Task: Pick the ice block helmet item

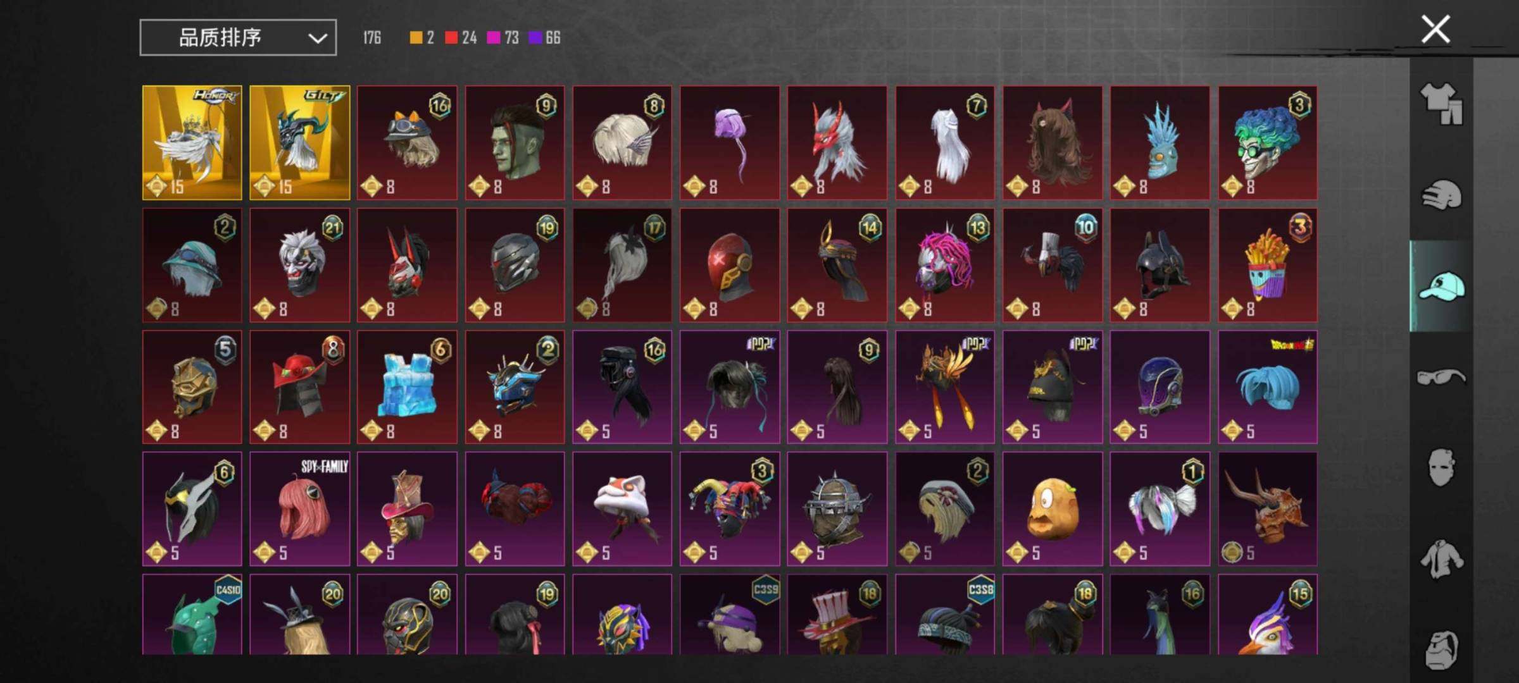Action: [x=407, y=386]
